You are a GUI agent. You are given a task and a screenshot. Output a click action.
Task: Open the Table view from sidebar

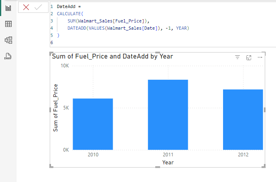pyautogui.click(x=8, y=24)
